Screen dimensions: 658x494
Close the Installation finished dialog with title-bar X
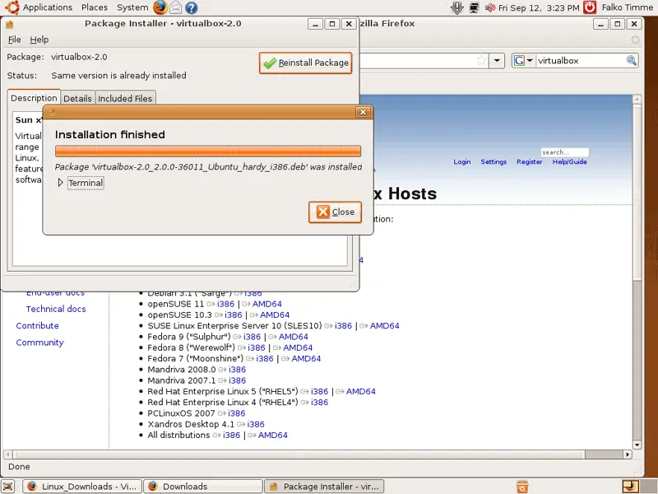pyautogui.click(x=363, y=112)
